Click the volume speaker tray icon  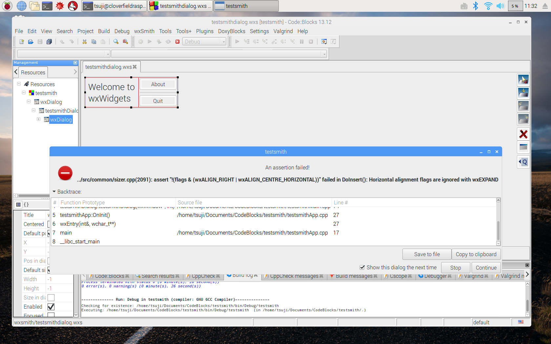click(x=500, y=6)
